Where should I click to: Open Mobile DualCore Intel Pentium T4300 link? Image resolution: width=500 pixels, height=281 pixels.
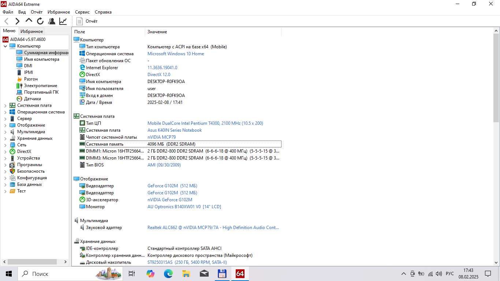(x=205, y=123)
